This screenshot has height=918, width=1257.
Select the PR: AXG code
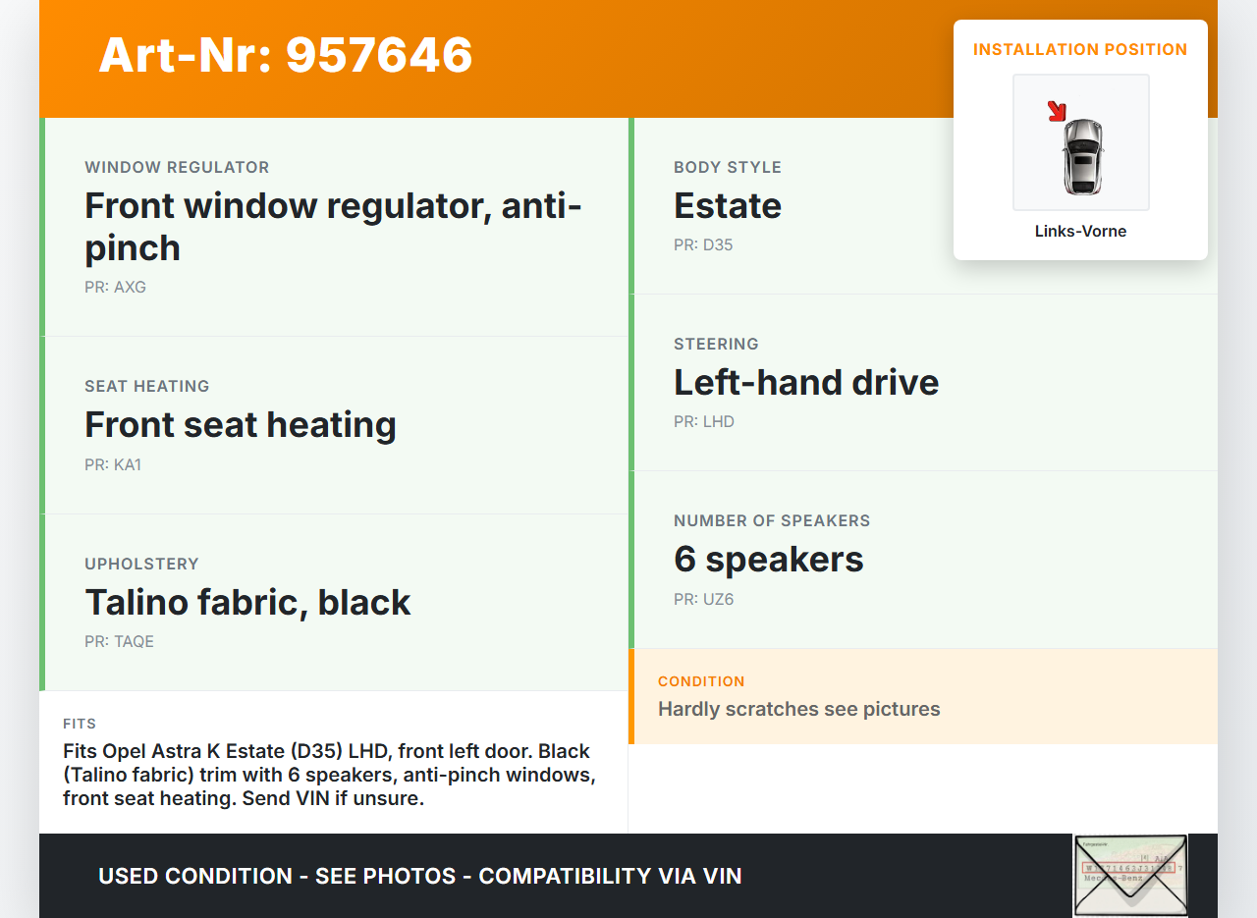tap(115, 288)
